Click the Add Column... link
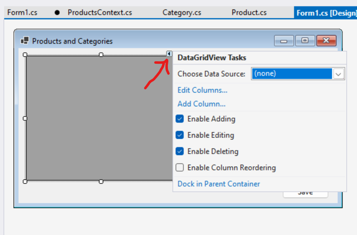357x235 pixels. tap(202, 104)
